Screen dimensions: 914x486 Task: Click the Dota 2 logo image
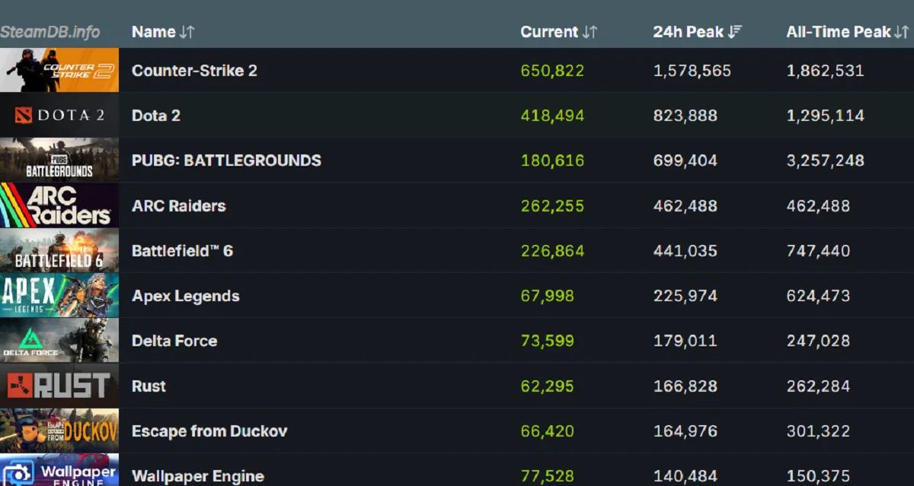point(59,116)
